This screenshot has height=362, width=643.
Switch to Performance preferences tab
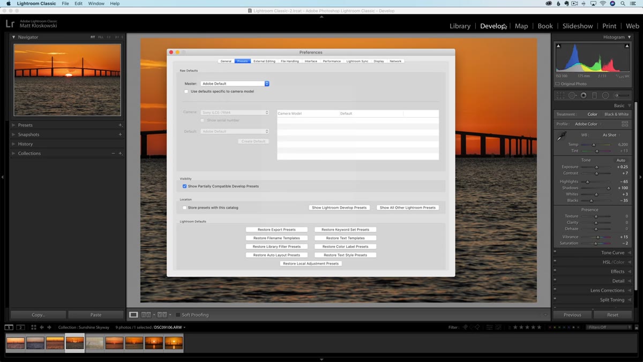coord(332,61)
